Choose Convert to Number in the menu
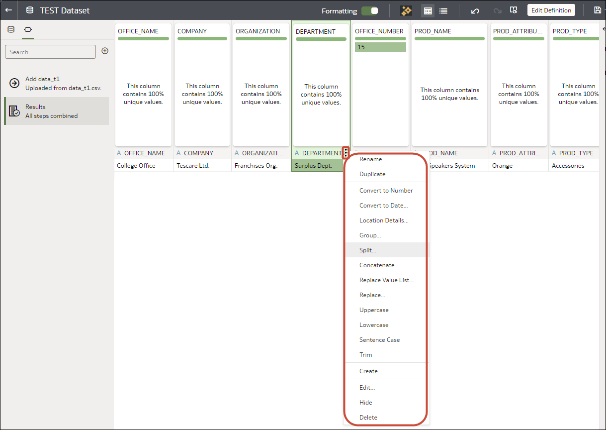This screenshot has width=606, height=430. click(x=386, y=190)
